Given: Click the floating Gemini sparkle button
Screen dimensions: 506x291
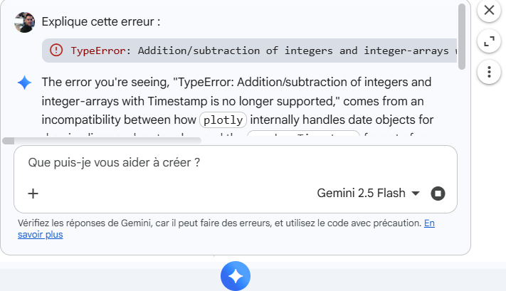Looking at the screenshot, I should [236, 276].
